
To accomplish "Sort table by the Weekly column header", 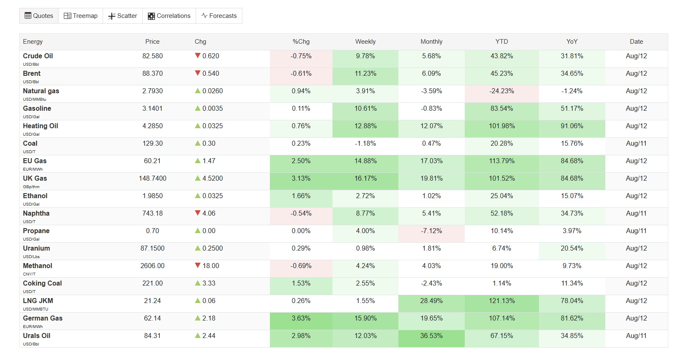I will [365, 42].
